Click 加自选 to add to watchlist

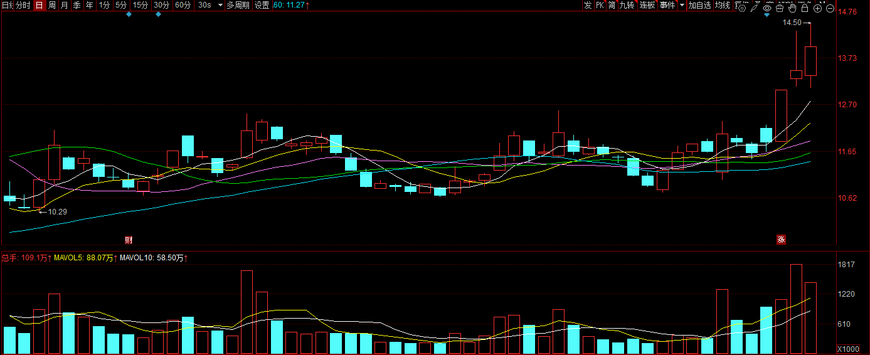click(x=700, y=5)
